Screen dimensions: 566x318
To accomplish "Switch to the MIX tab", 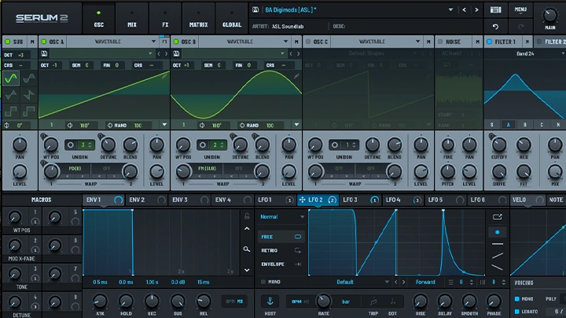I will tap(132, 18).
